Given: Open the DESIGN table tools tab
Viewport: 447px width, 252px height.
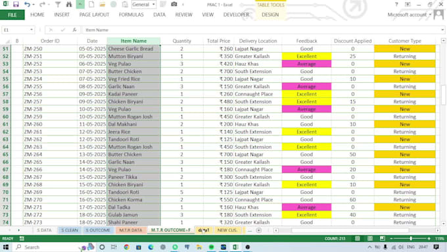Looking at the screenshot, I should 270,14.
